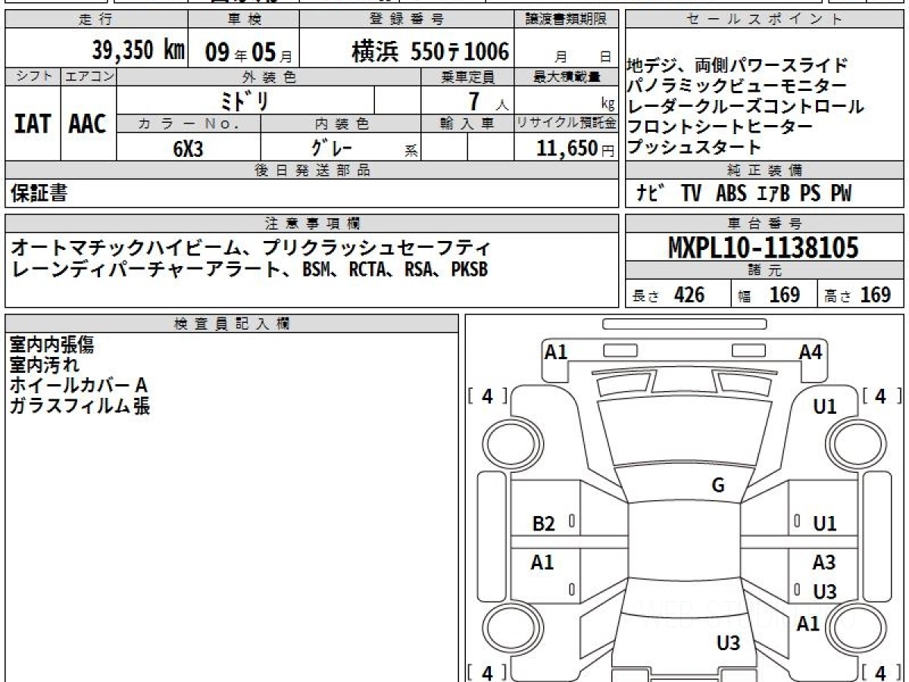Select the length value 長さ 426
This screenshot has width=909, height=682.
tap(669, 295)
